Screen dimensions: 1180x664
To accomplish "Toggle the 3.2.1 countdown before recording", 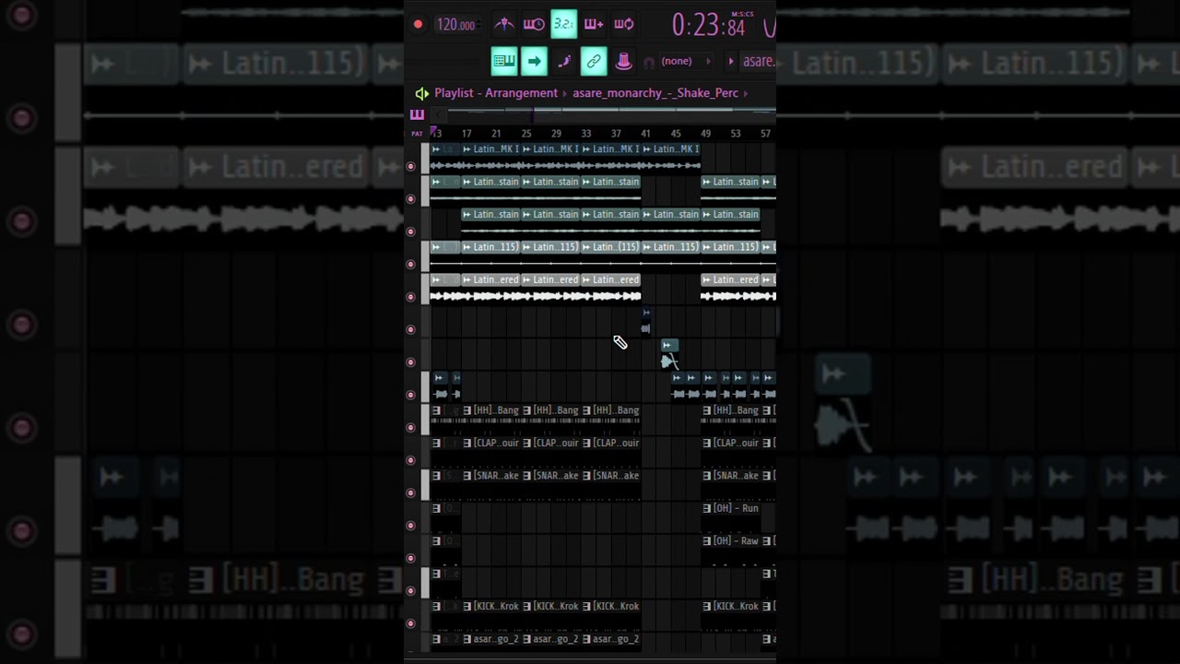I will point(563,25).
